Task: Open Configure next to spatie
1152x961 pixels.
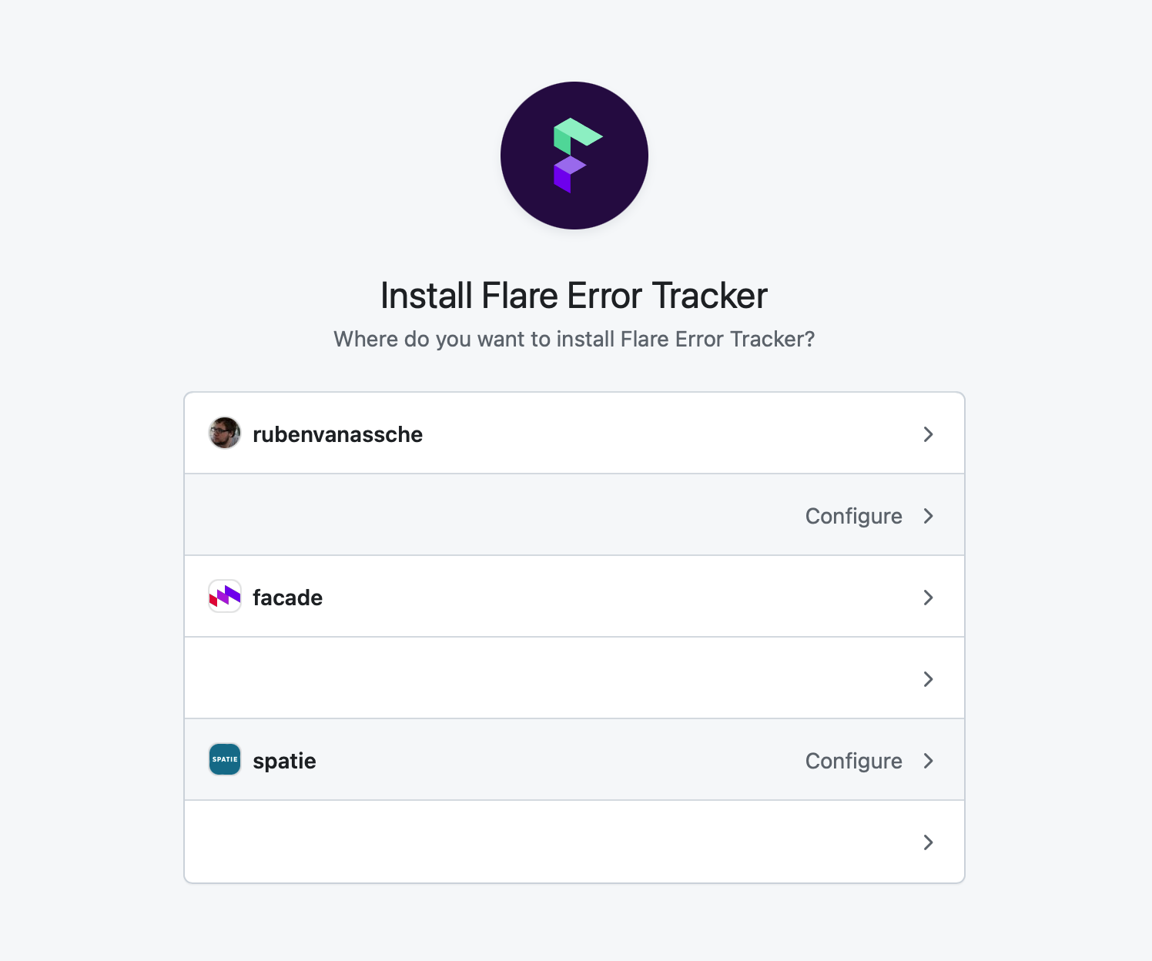Action: (x=852, y=761)
